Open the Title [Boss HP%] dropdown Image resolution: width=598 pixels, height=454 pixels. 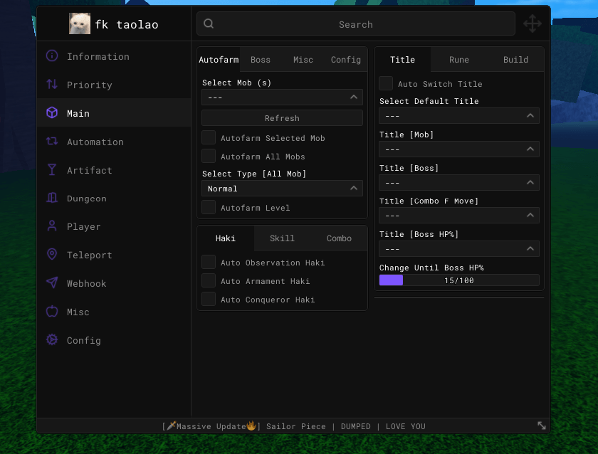point(459,249)
